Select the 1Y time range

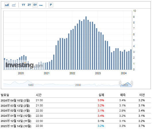tap(23, 5)
